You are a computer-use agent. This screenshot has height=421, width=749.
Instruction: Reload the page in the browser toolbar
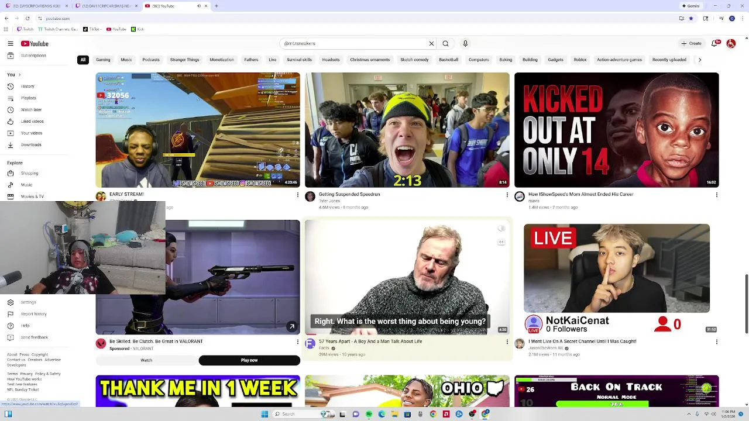(27, 18)
